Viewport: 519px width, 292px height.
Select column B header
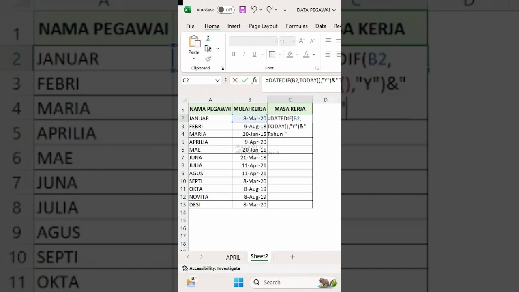tap(249, 100)
